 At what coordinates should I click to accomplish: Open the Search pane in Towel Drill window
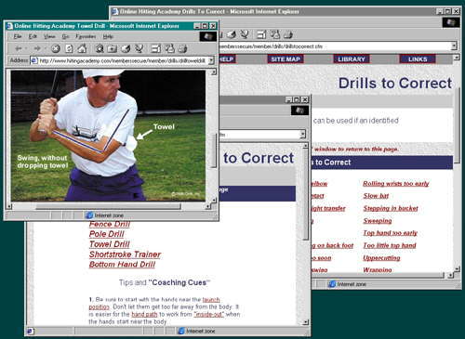[100, 48]
